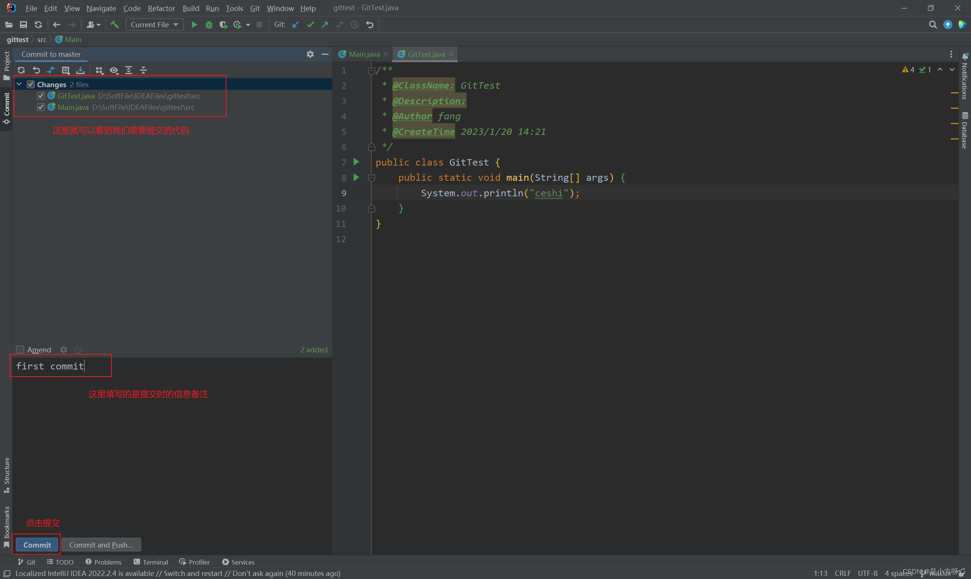
Task: Click Collapse All icon in Commit panel
Action: coord(143,70)
